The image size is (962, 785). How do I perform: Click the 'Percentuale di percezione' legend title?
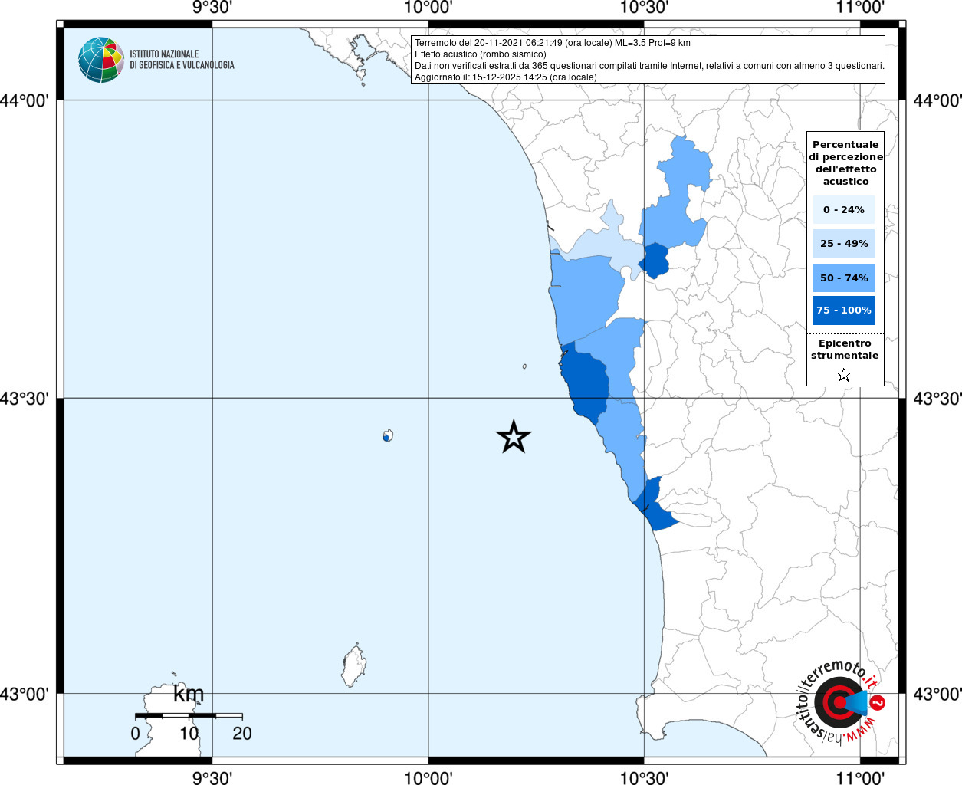(x=845, y=163)
